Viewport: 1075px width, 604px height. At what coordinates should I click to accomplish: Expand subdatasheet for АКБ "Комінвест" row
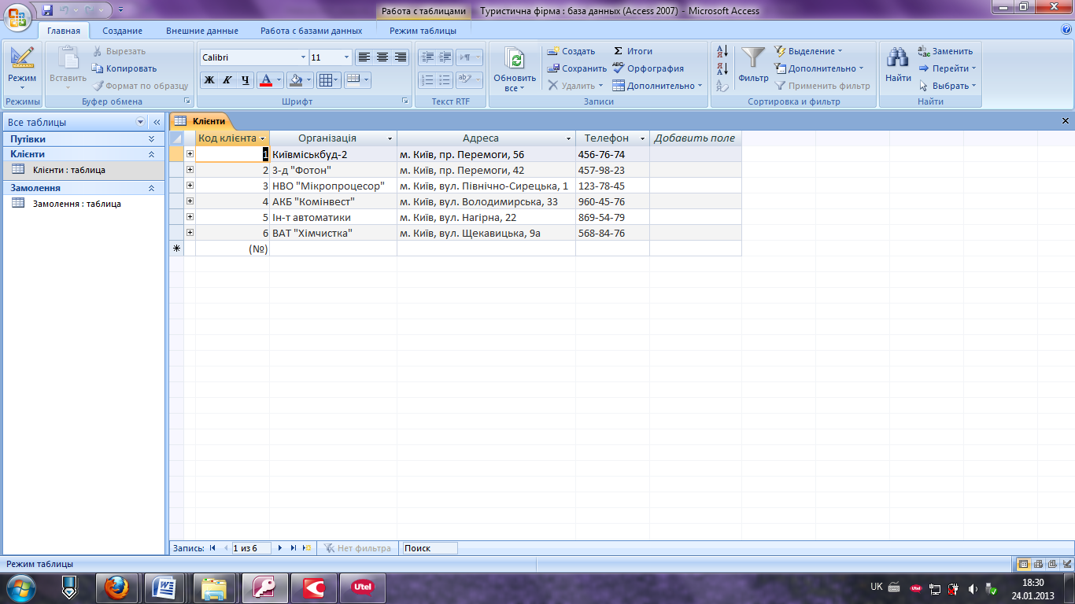coord(190,201)
